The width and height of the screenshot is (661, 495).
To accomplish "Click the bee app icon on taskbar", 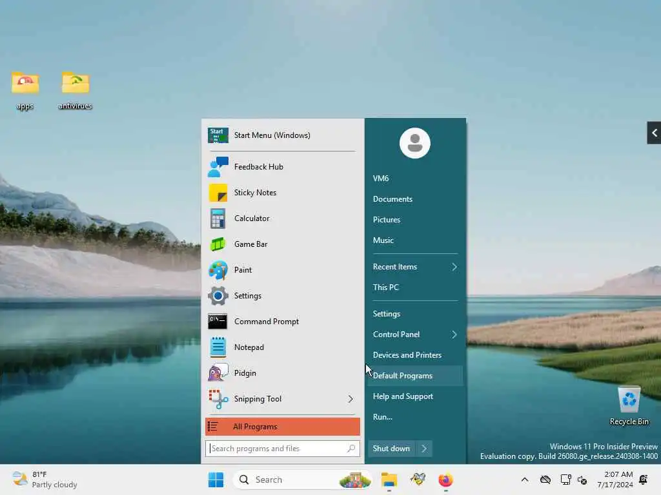I will [x=418, y=480].
